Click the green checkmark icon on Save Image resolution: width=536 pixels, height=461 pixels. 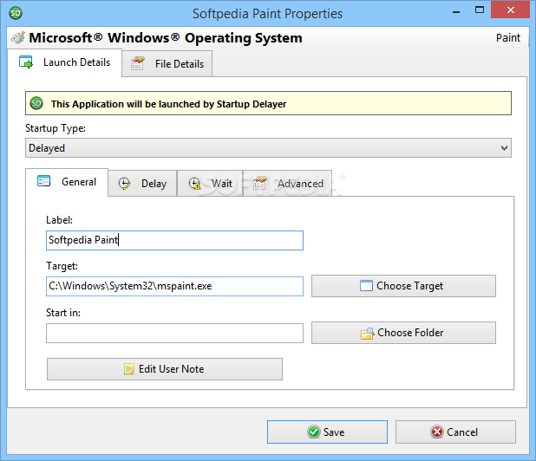(x=313, y=432)
